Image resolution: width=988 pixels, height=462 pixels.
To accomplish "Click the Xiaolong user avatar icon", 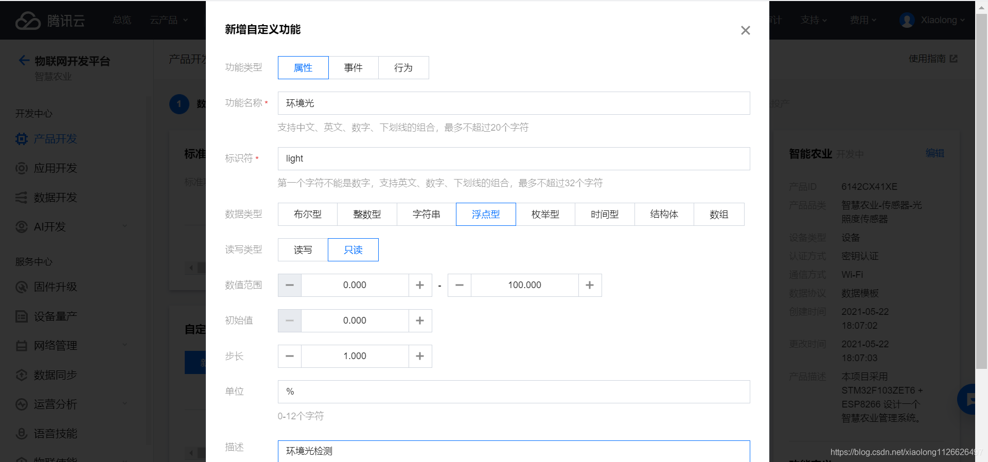I will pos(907,20).
